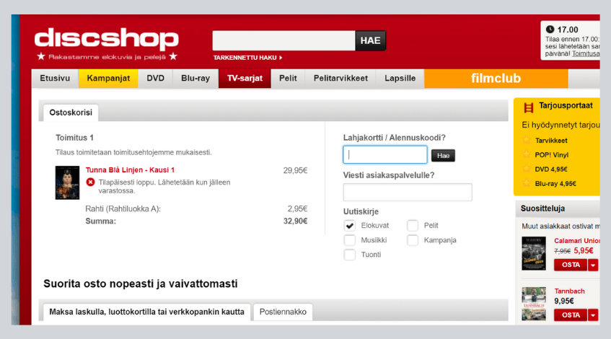Check the Kampanja newsletter checkbox
611x339 pixels.
(x=413, y=240)
